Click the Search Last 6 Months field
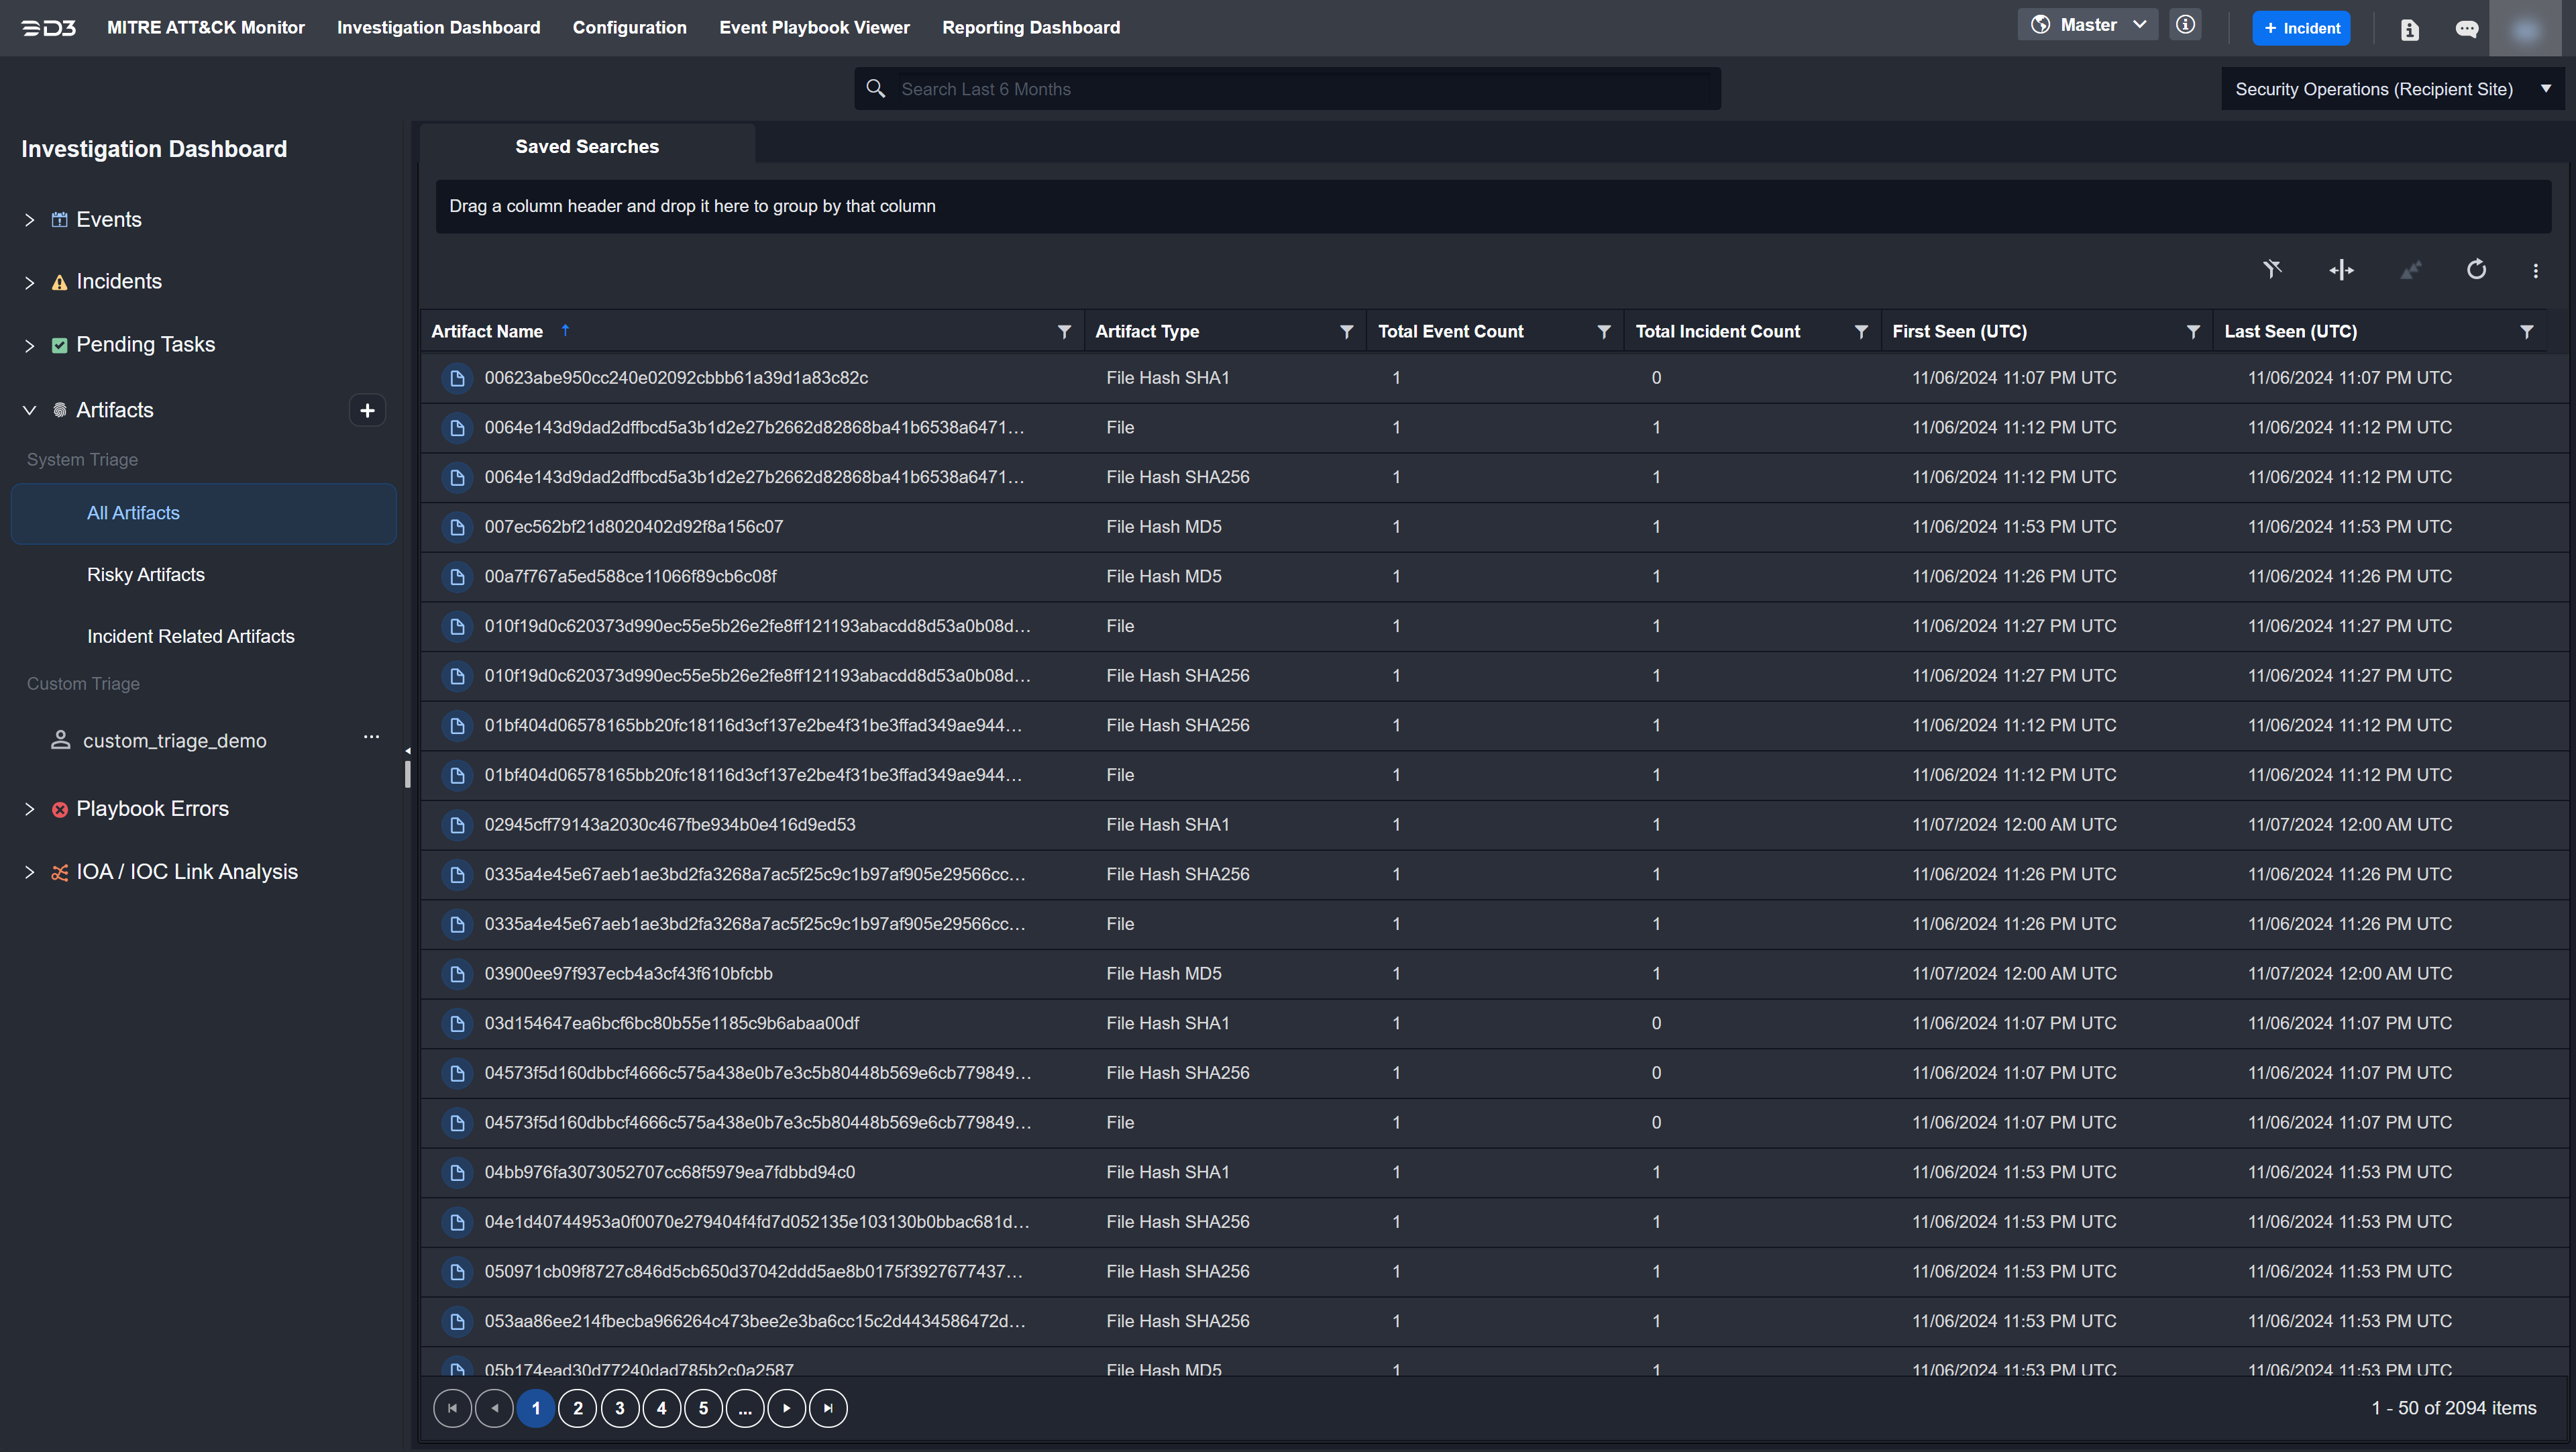The image size is (2576, 1452). 1287,89
